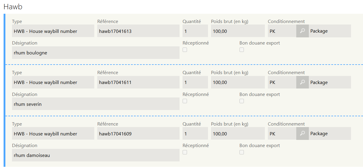Toggle Bon douane export for rhum severin
363x168 pixels.
[242, 101]
